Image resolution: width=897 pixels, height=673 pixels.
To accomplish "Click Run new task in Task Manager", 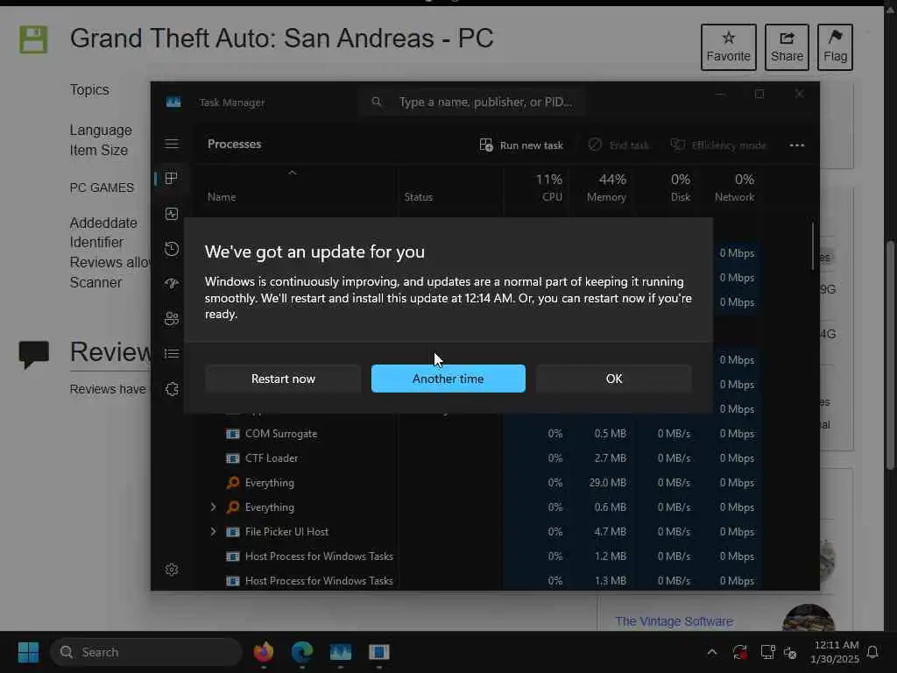I will tap(521, 145).
